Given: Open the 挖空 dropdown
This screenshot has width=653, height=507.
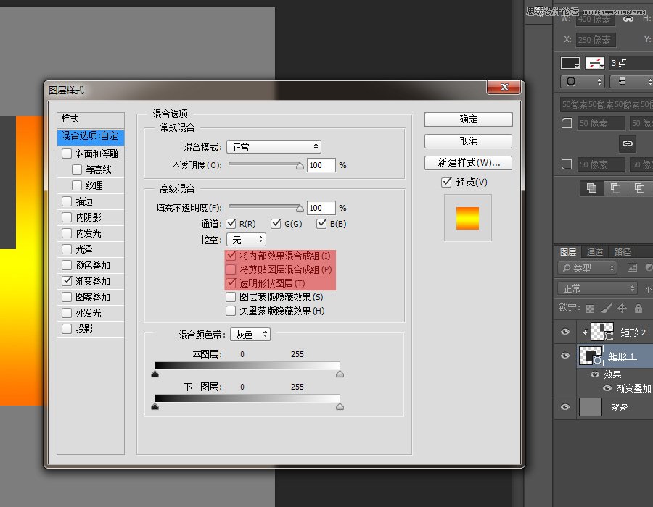Looking at the screenshot, I should click(x=247, y=240).
